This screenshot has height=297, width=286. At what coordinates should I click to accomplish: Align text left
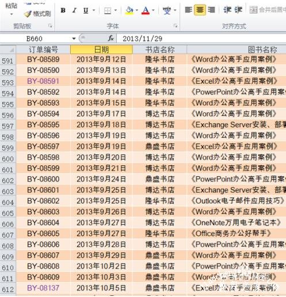pyautogui.click(x=189, y=10)
